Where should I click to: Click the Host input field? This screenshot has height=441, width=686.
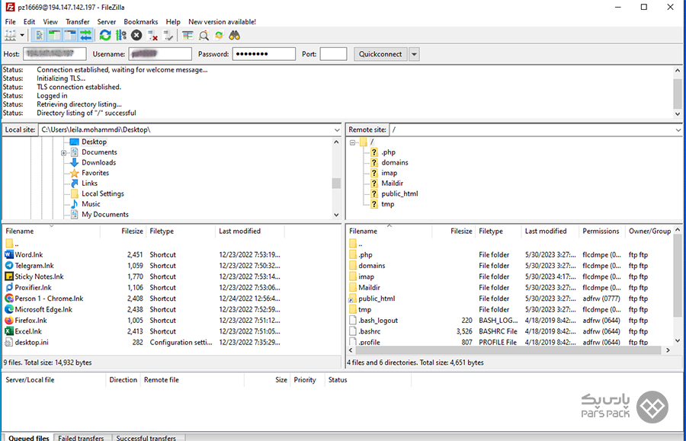click(x=55, y=54)
